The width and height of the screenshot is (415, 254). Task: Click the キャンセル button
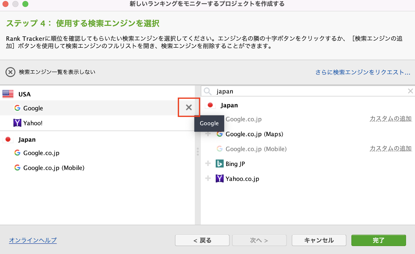click(x=319, y=240)
